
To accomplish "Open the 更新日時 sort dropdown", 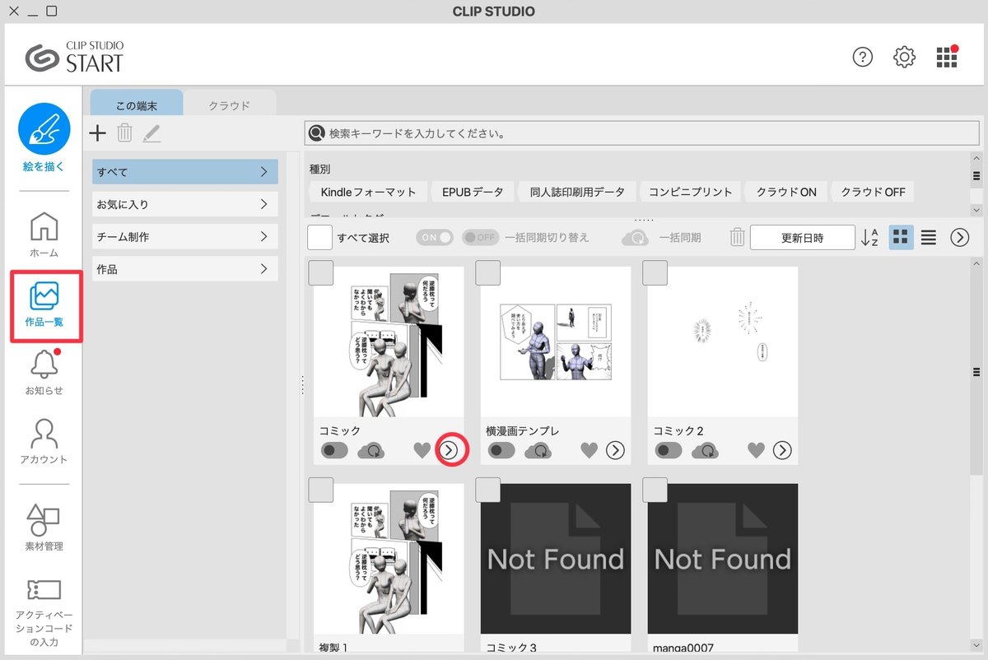I will [x=803, y=237].
